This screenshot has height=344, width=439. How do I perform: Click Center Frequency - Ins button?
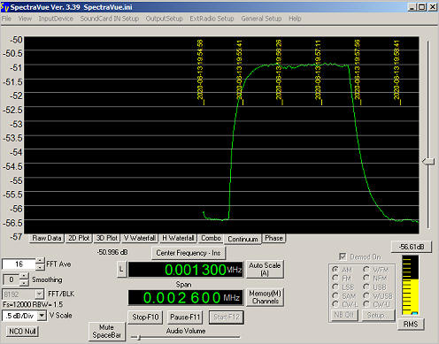(x=189, y=253)
